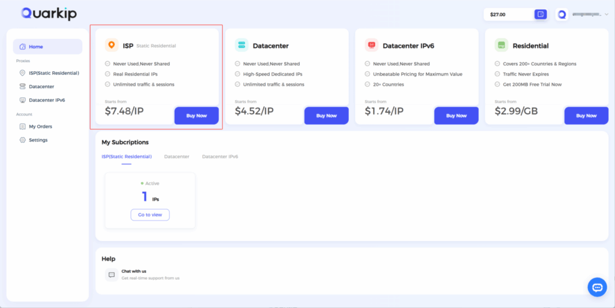
Task: Click the Help chat message icon
Action: pos(111,274)
